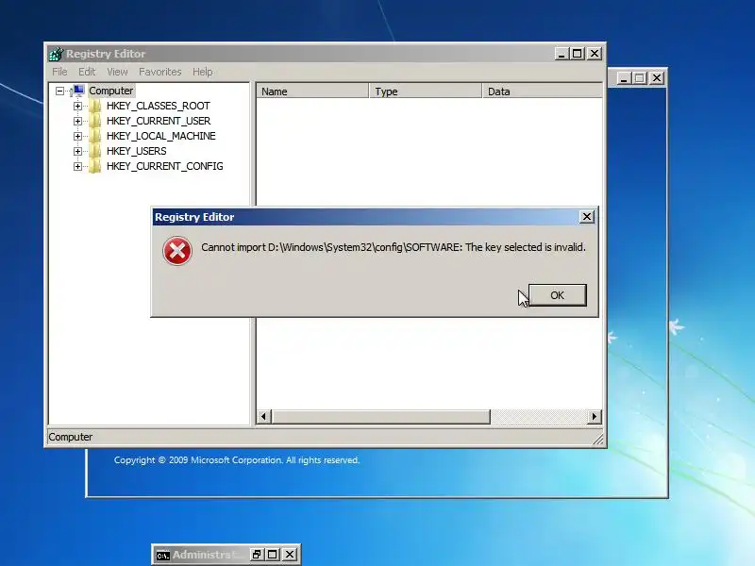The image size is (755, 566).
Task: Close the Registry Editor error dialog
Action: [x=586, y=217]
